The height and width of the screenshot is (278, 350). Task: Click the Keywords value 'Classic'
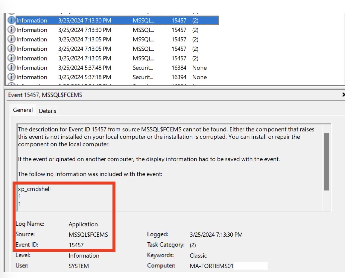click(x=198, y=256)
